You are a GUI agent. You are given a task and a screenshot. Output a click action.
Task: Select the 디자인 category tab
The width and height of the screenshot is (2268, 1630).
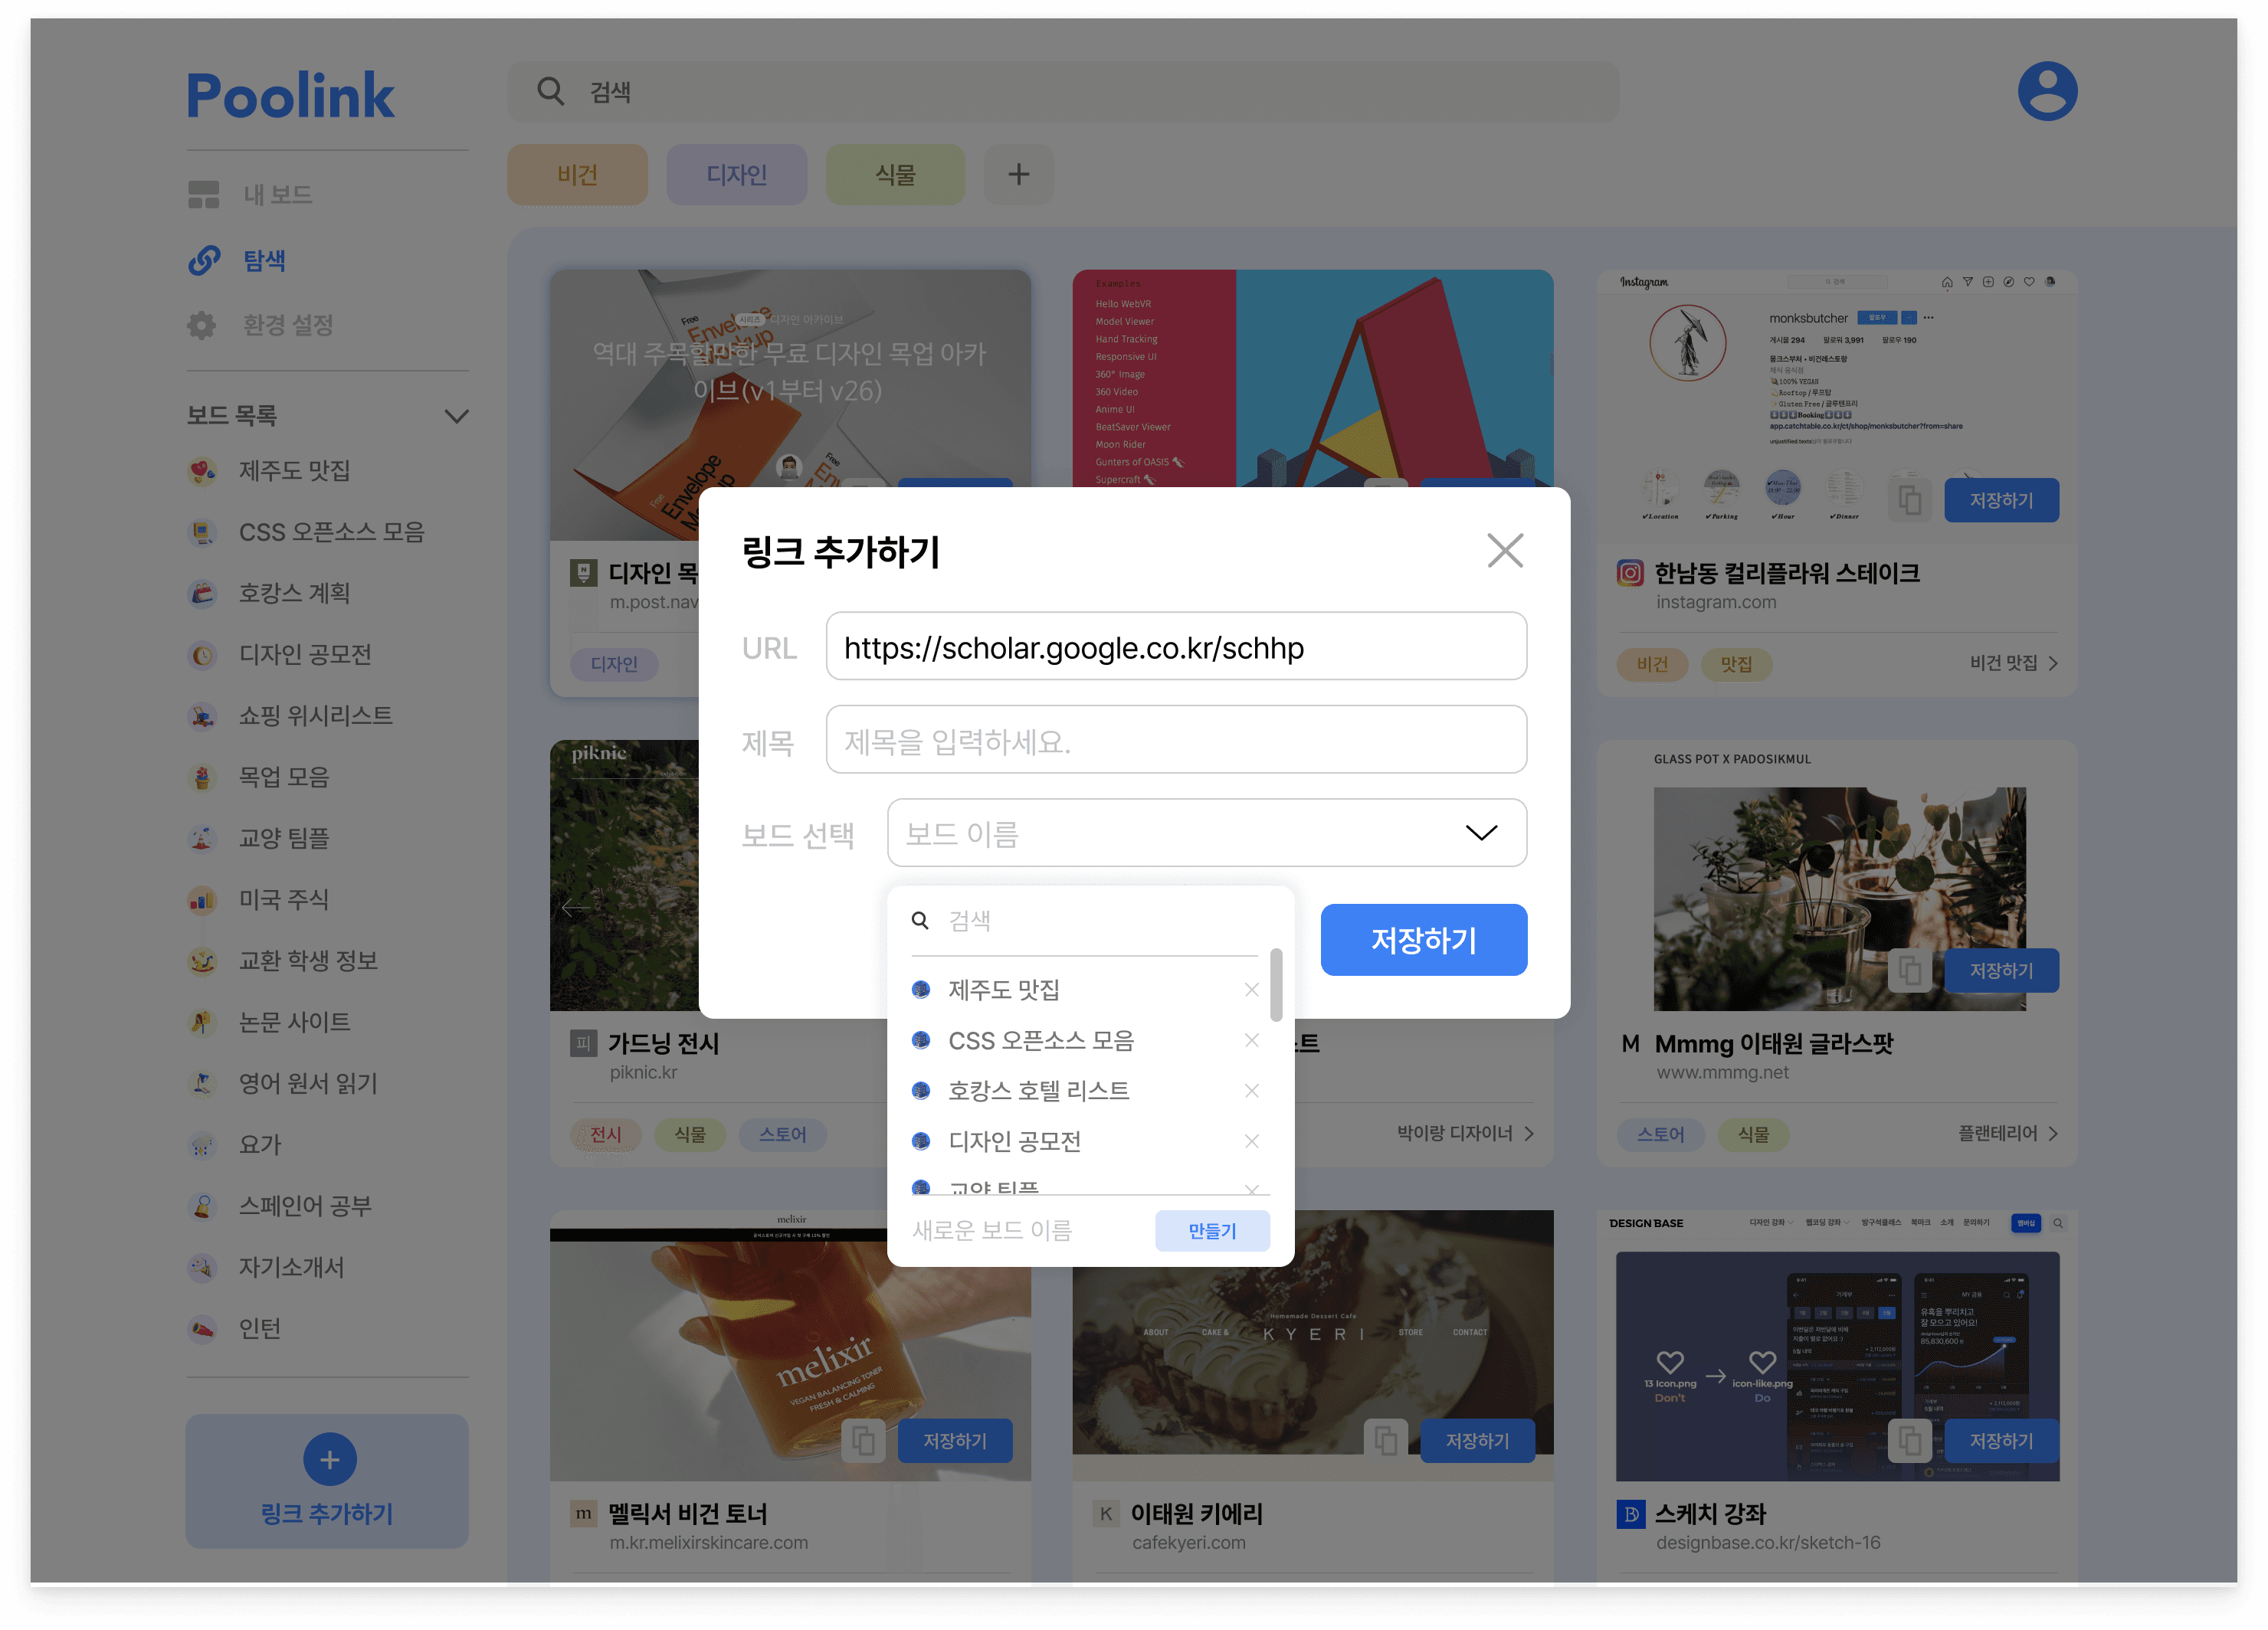tap(736, 175)
